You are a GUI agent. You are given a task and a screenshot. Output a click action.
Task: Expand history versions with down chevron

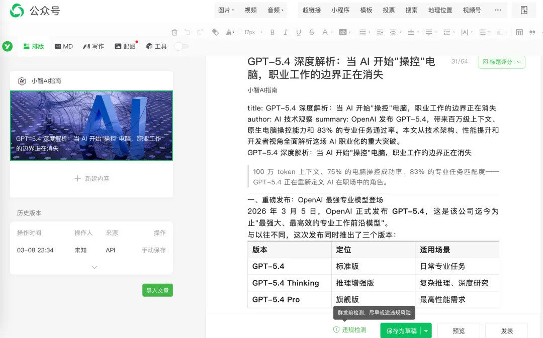94,267
